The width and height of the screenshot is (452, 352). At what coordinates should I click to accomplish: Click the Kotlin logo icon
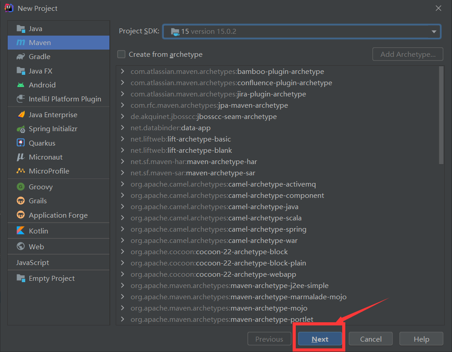point(21,230)
